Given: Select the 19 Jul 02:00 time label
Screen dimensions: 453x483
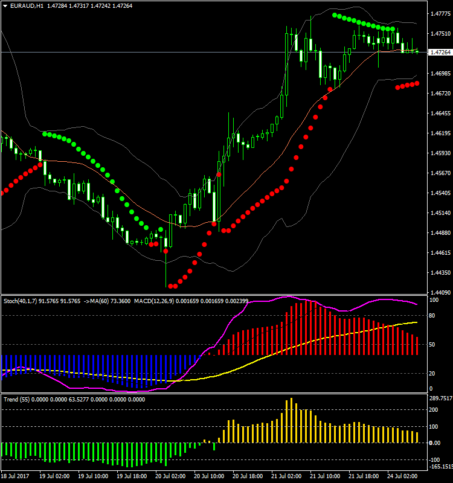Looking at the screenshot, I should 54,476.
